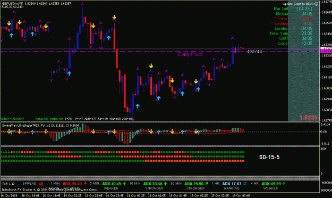Click the ToR 1.12 label
The width and height of the screenshot is (332, 198).
click(x=8, y=184)
